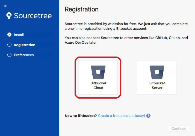Go to the Registration step label

click(x=25, y=45)
